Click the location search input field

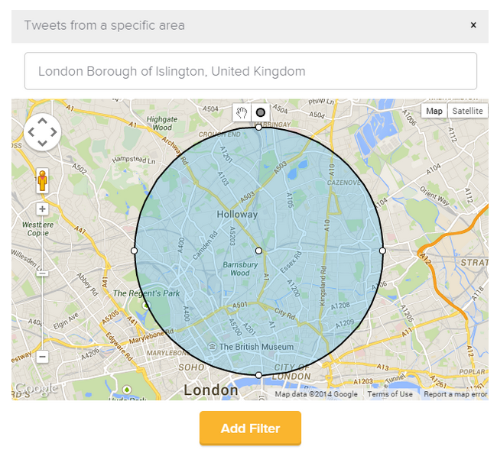[251, 71]
